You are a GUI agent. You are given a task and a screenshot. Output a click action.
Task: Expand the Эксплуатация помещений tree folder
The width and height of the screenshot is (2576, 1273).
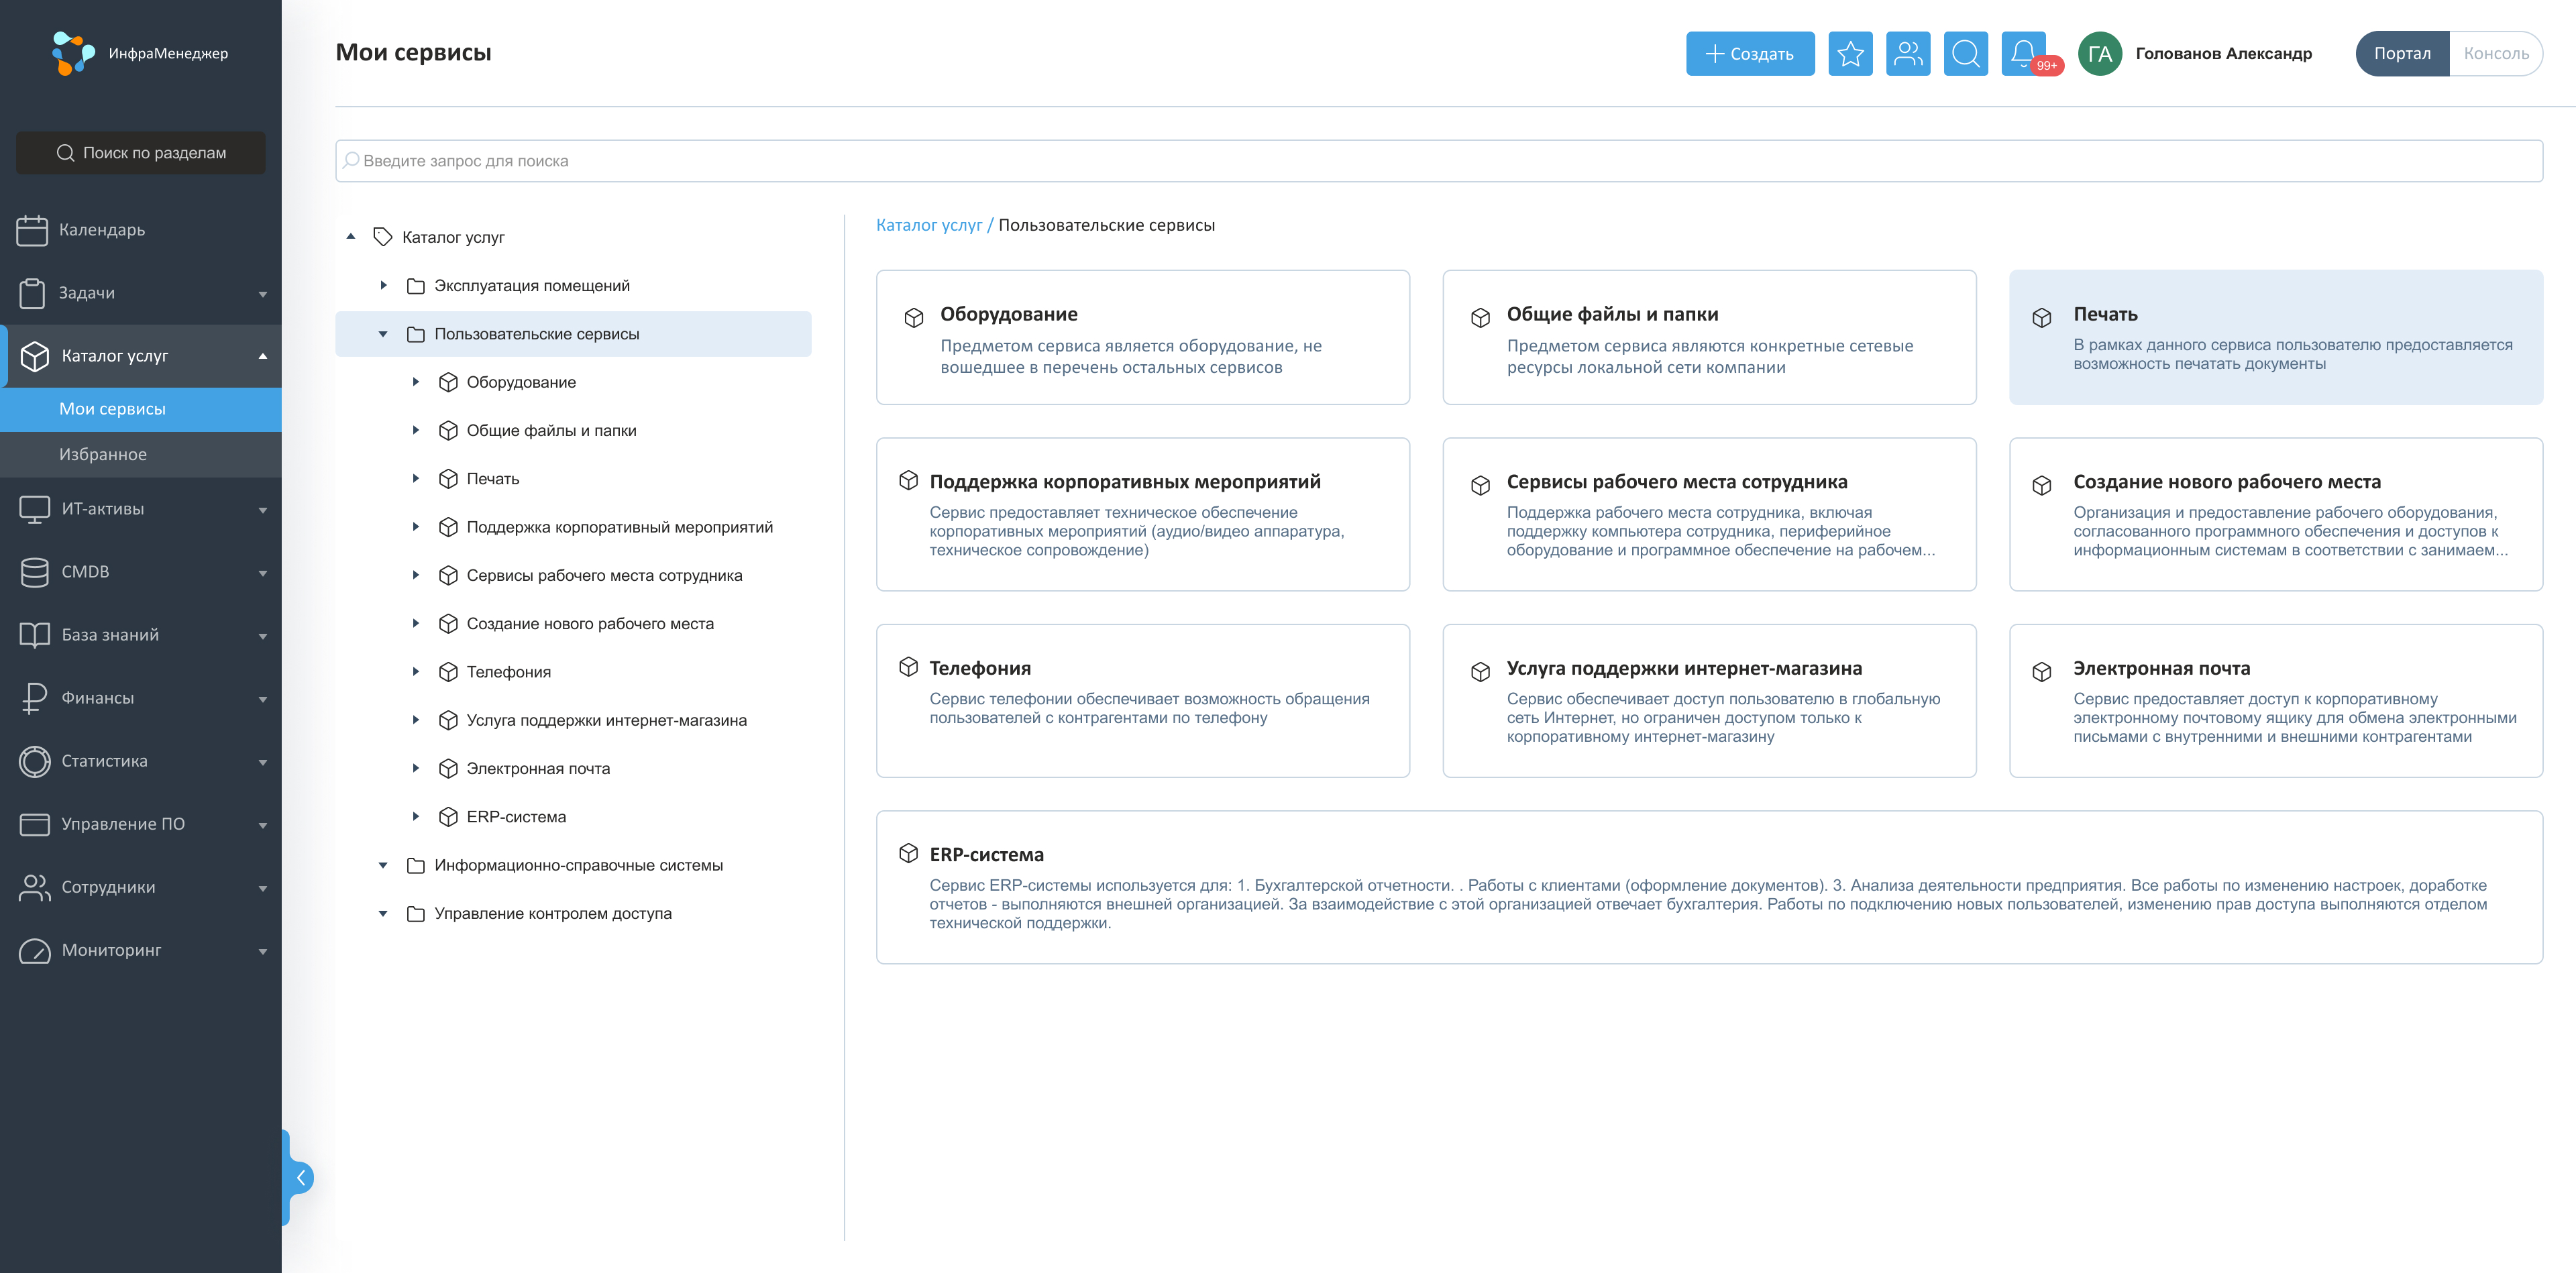tap(383, 286)
